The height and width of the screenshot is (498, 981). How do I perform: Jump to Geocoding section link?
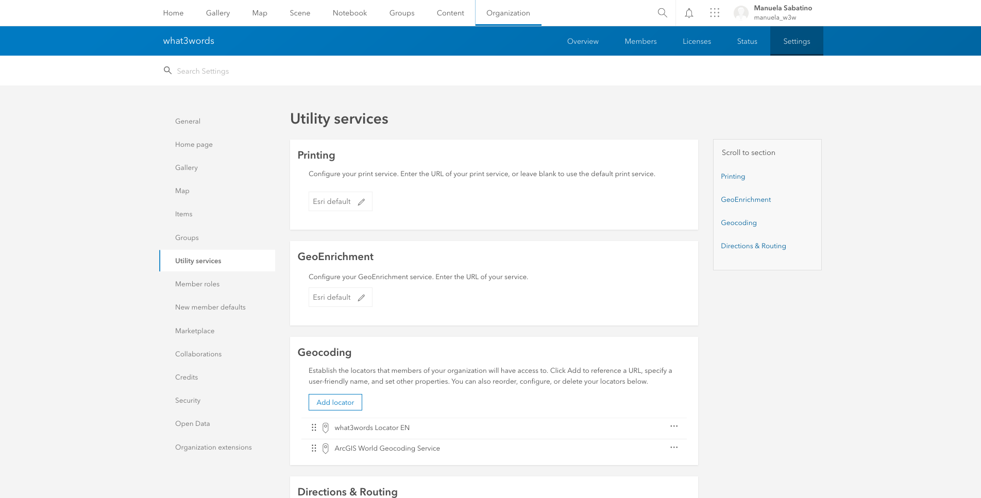738,223
